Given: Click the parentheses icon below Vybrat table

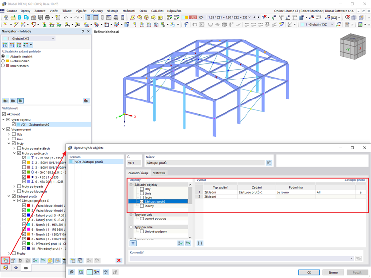Looking at the screenshot, I should point(200,243).
